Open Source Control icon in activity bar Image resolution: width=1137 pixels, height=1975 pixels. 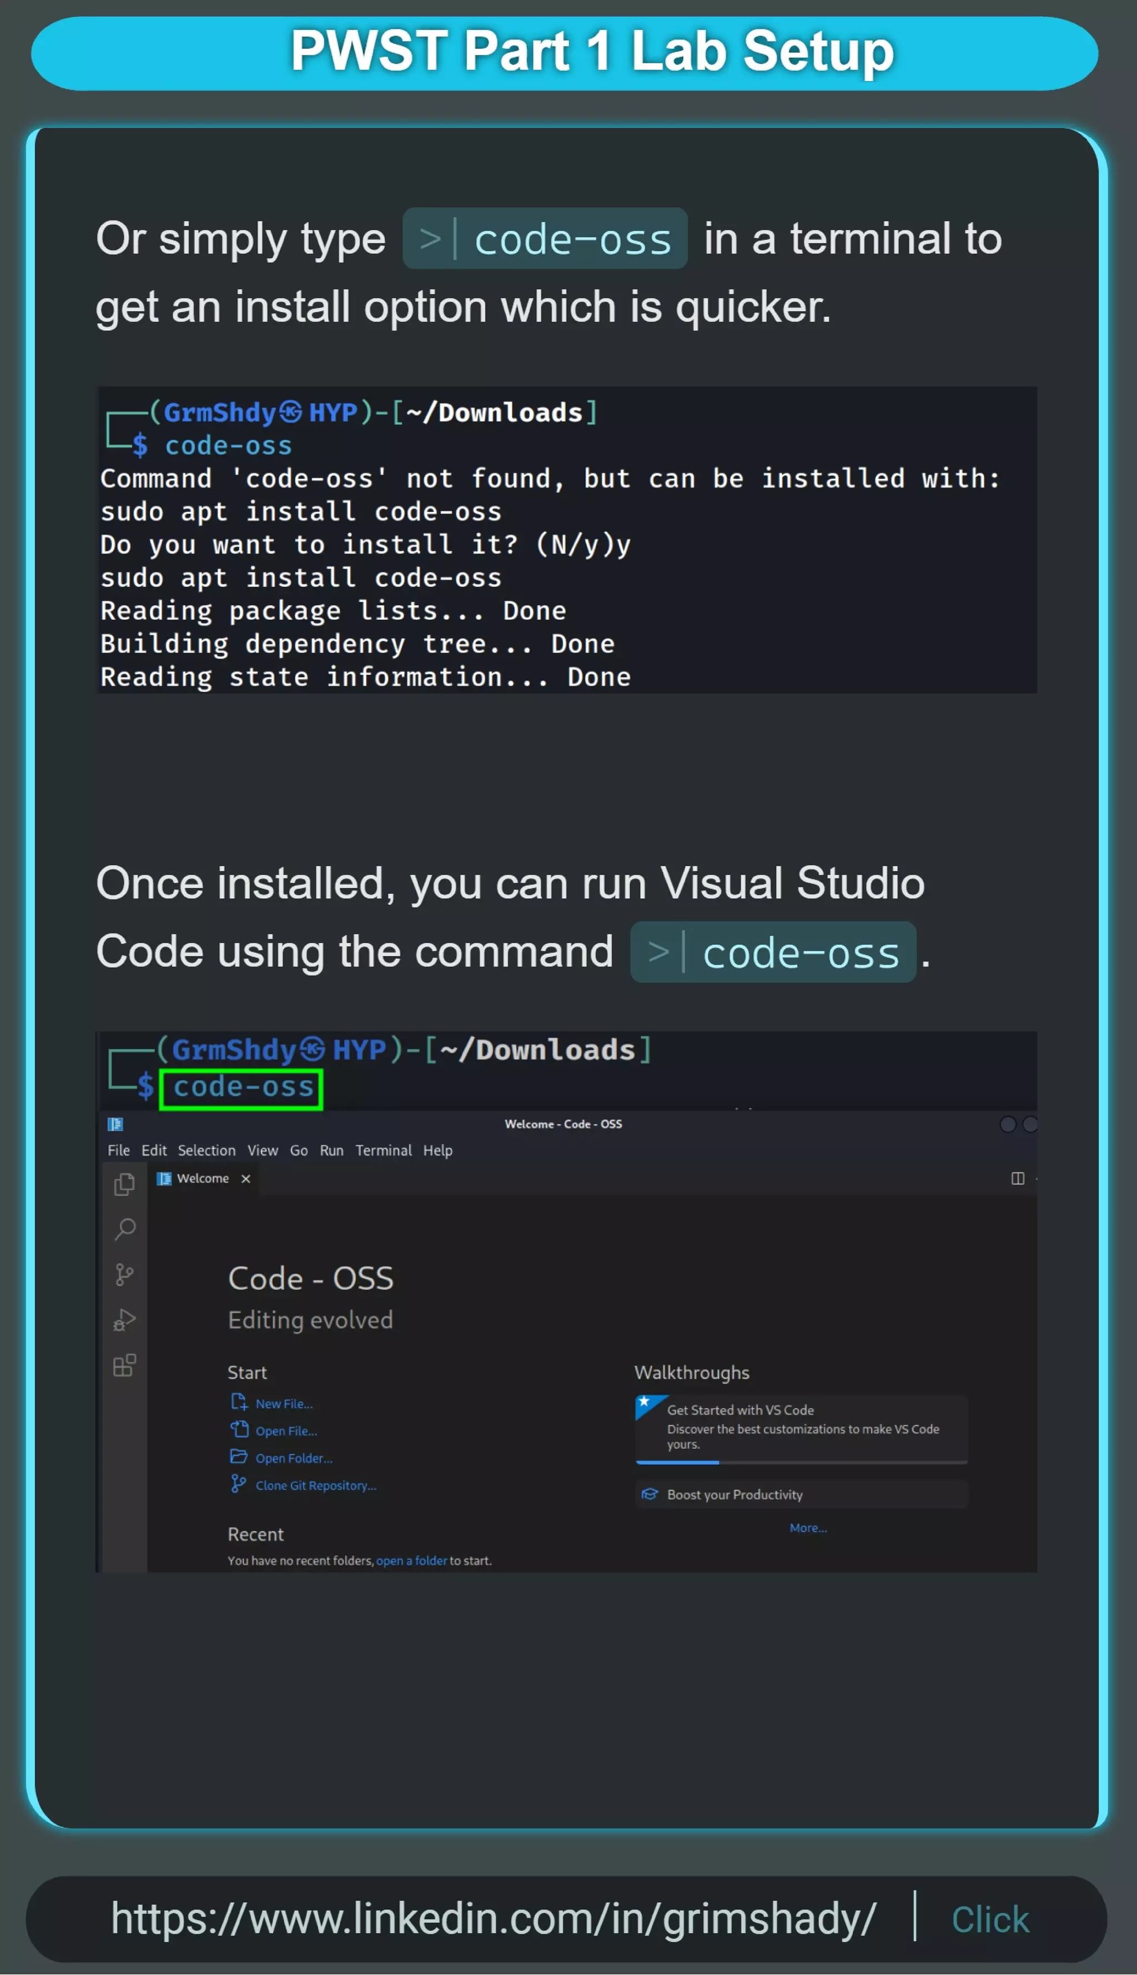124,1274
